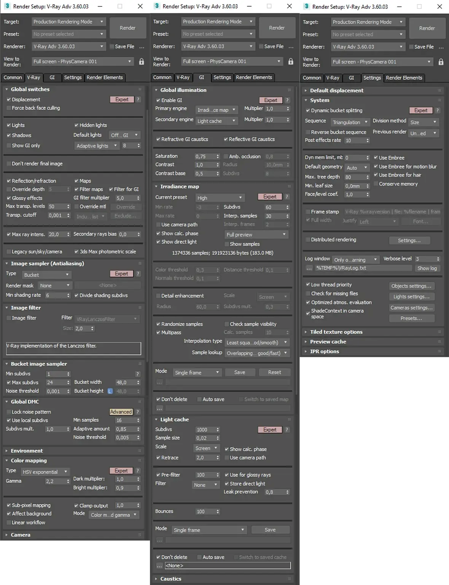Click Noise threshold 0,001 field
The width and height of the screenshot is (449, 585).
point(56,391)
